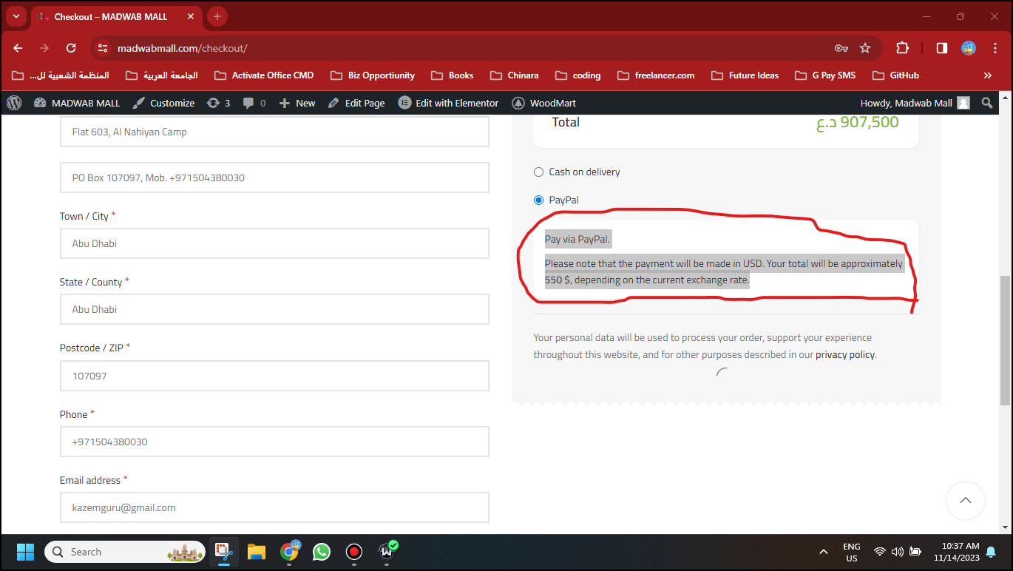Open WhatsApp from the taskbar
Image resolution: width=1013 pixels, height=571 pixels.
pyautogui.click(x=322, y=552)
